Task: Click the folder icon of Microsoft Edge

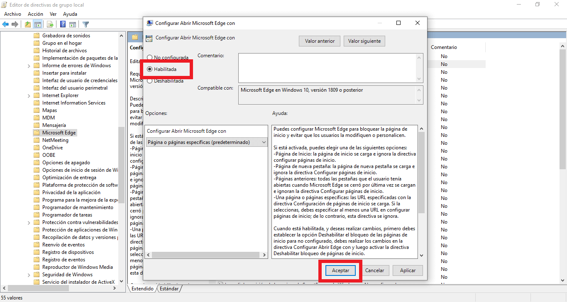Action: [x=37, y=133]
